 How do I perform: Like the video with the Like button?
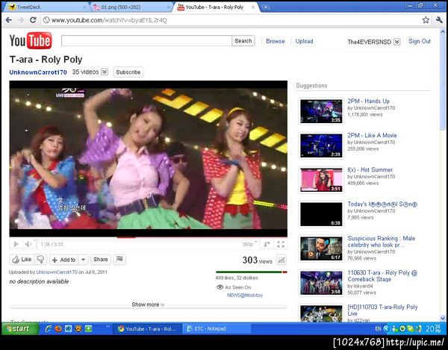[x=22, y=259]
